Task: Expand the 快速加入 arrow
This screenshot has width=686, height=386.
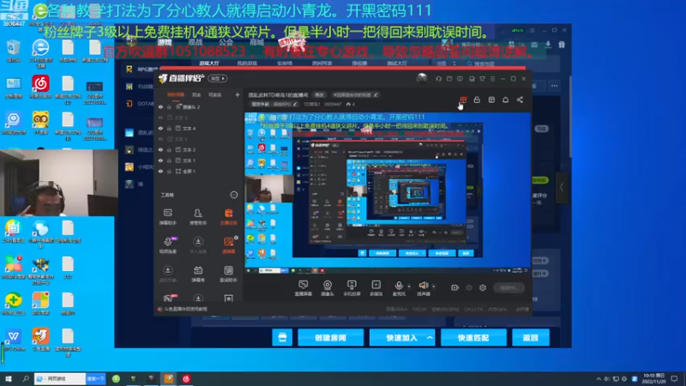Action: click(x=430, y=338)
